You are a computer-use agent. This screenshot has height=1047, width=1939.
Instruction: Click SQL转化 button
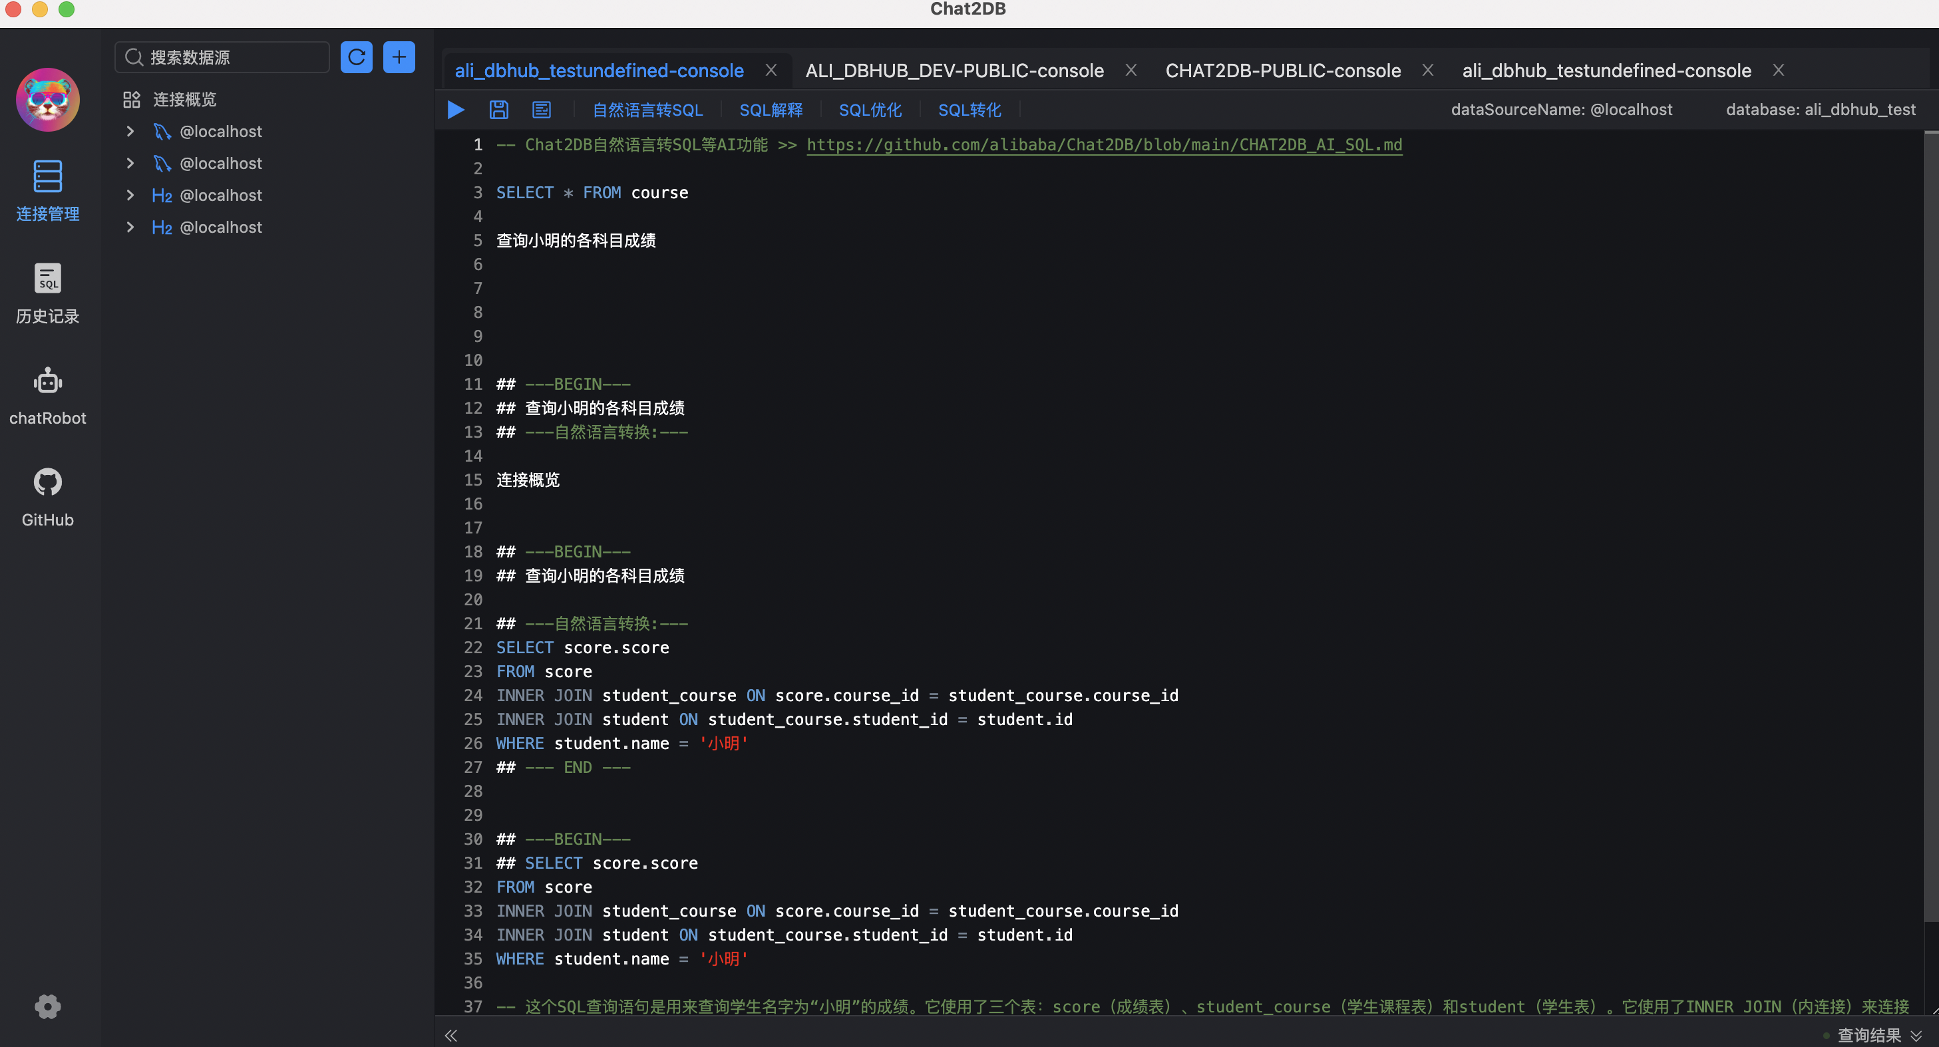969,110
